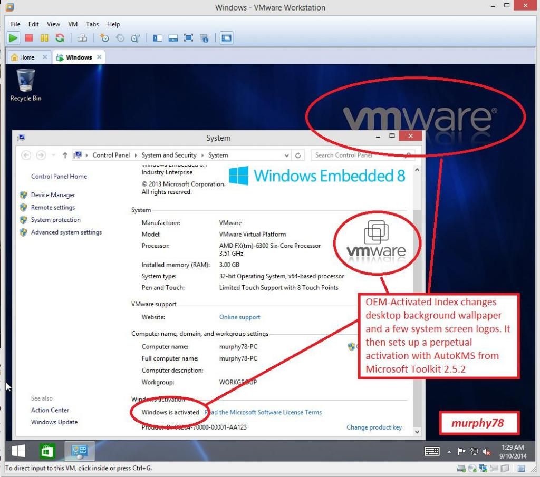The height and width of the screenshot is (477, 540).
Task: Enter full screen mode from the toolbar
Action: coord(188,38)
